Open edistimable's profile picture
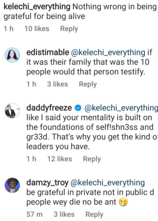 (x=12, y=55)
